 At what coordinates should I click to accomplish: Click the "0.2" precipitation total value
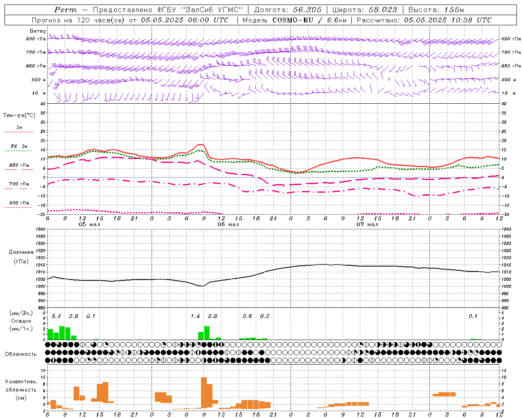point(265,316)
